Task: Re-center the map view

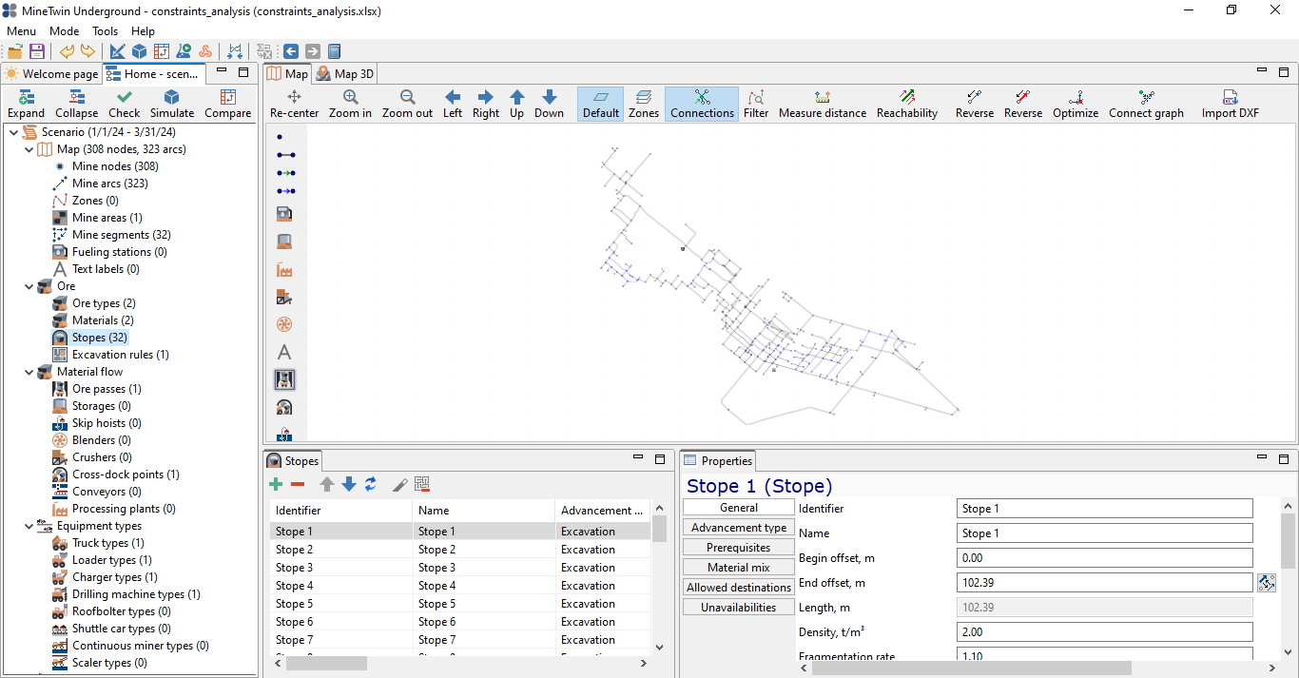Action: point(294,104)
